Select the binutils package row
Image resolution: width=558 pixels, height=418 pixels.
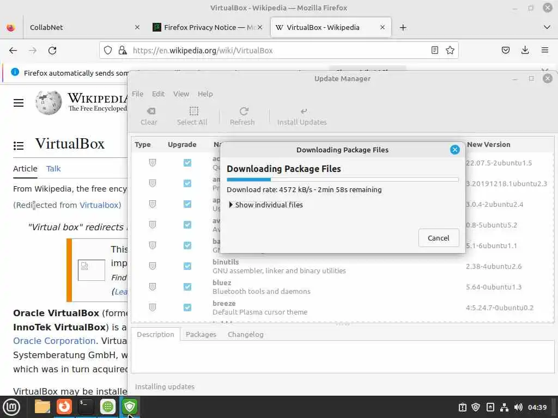(x=342, y=266)
